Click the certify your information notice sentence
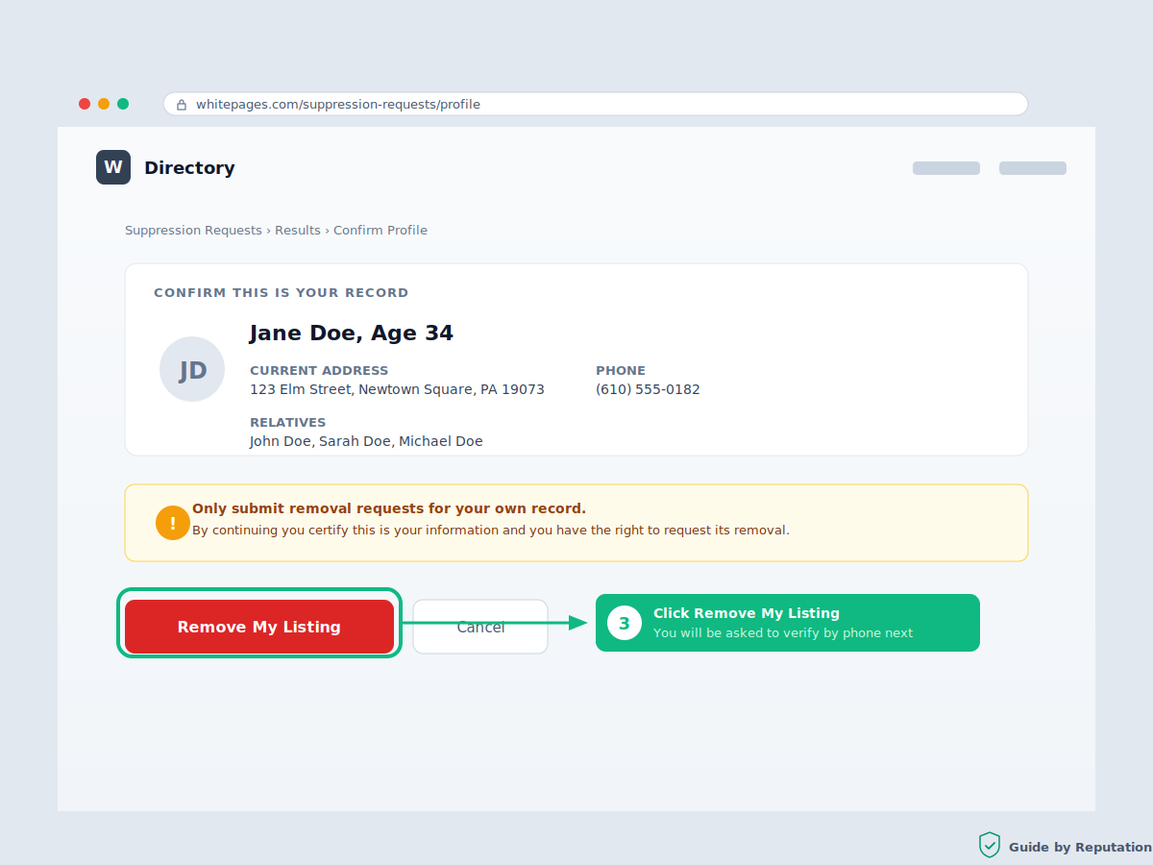1153x865 pixels. [491, 530]
